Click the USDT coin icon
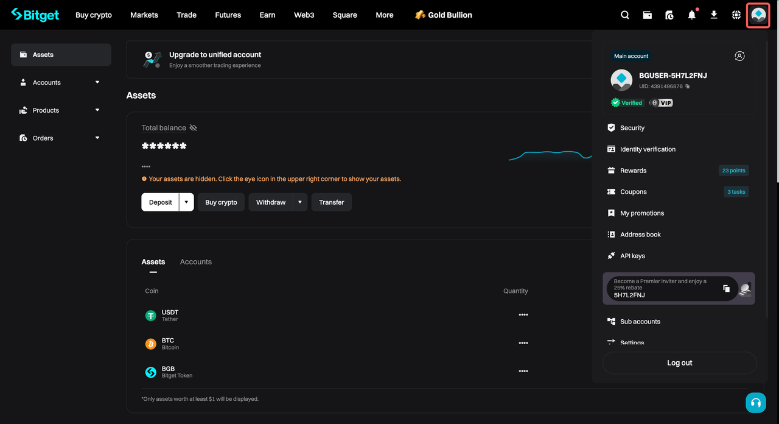This screenshot has height=424, width=779. pyautogui.click(x=150, y=316)
